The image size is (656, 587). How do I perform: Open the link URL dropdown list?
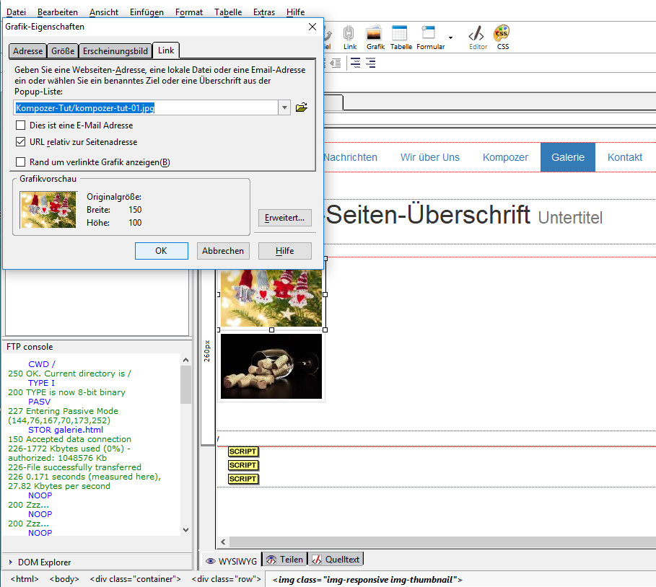(285, 107)
